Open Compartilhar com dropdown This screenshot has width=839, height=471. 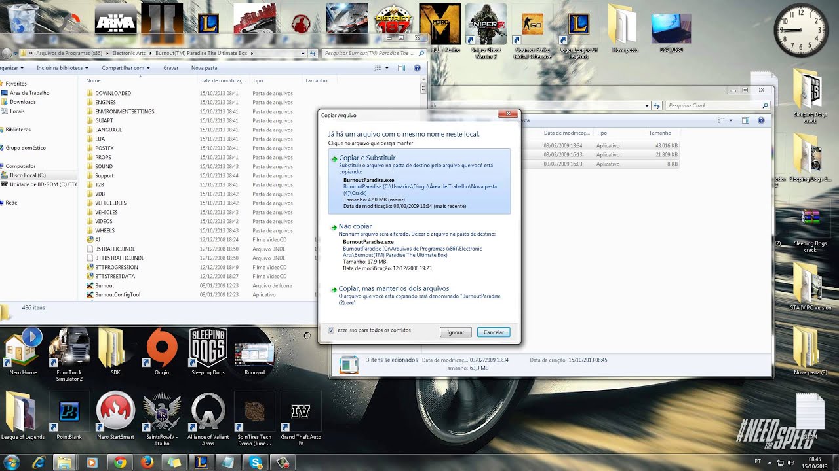click(x=126, y=68)
